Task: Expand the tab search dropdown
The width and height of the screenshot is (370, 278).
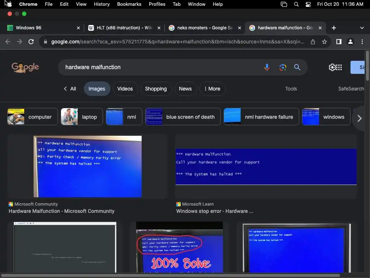Action: click(362, 28)
